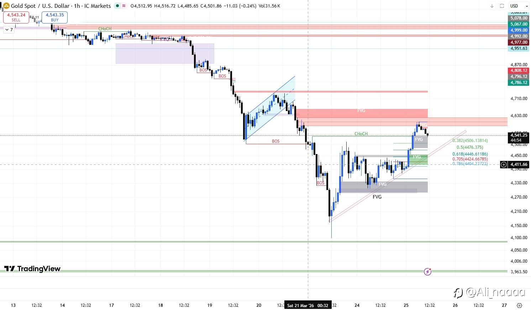Image resolution: width=531 pixels, height=310 pixels.
Task: Click the blue 4,999.00 price label
Action: pos(519,30)
